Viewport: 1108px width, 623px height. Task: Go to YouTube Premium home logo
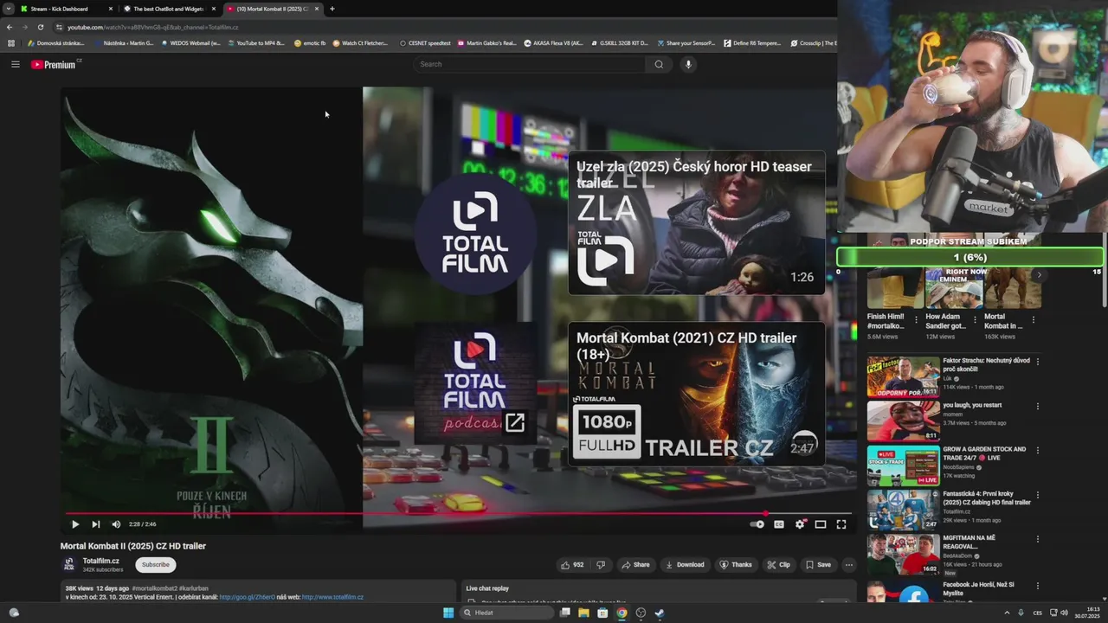(55, 64)
